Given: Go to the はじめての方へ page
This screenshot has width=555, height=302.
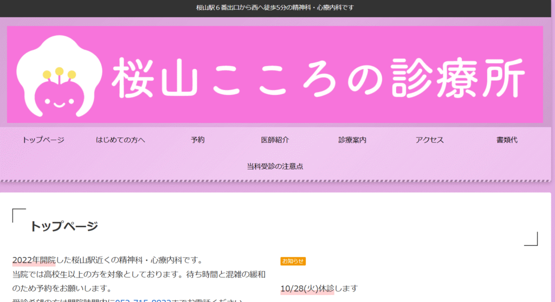Looking at the screenshot, I should (120, 140).
